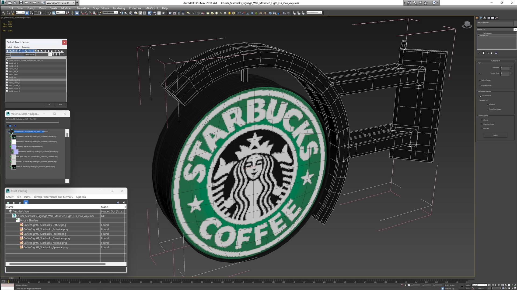Select the Always update radio button
This screenshot has width=517, height=290.
(x=482, y=120)
